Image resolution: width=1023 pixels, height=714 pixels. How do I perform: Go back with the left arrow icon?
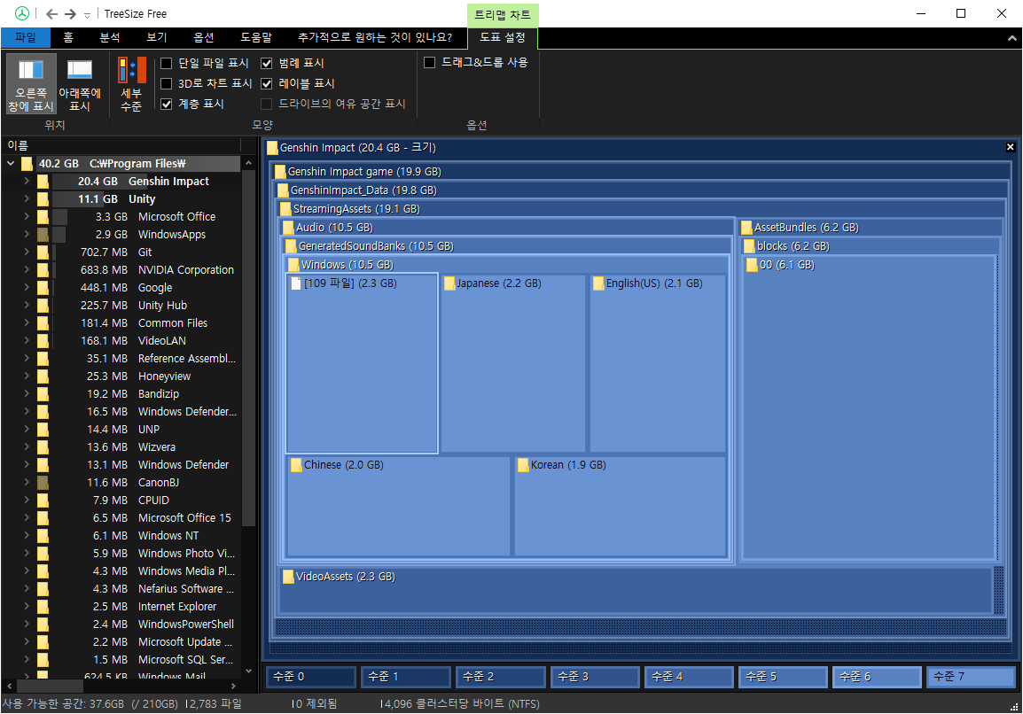(x=52, y=13)
